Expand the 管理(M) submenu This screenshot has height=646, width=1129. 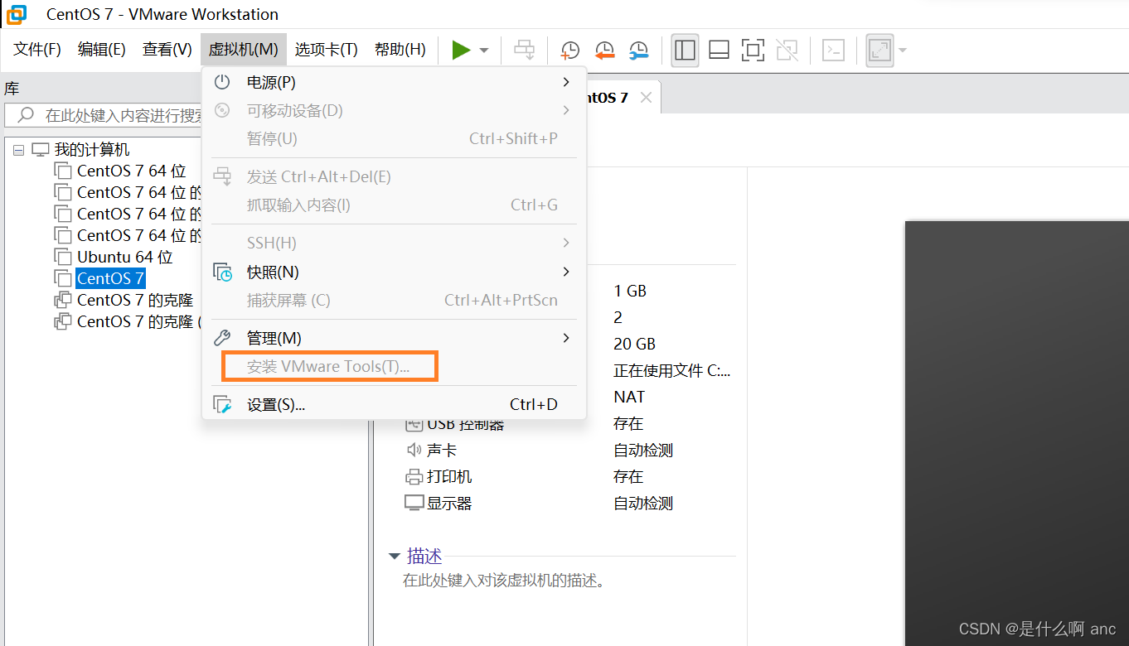pyautogui.click(x=394, y=338)
